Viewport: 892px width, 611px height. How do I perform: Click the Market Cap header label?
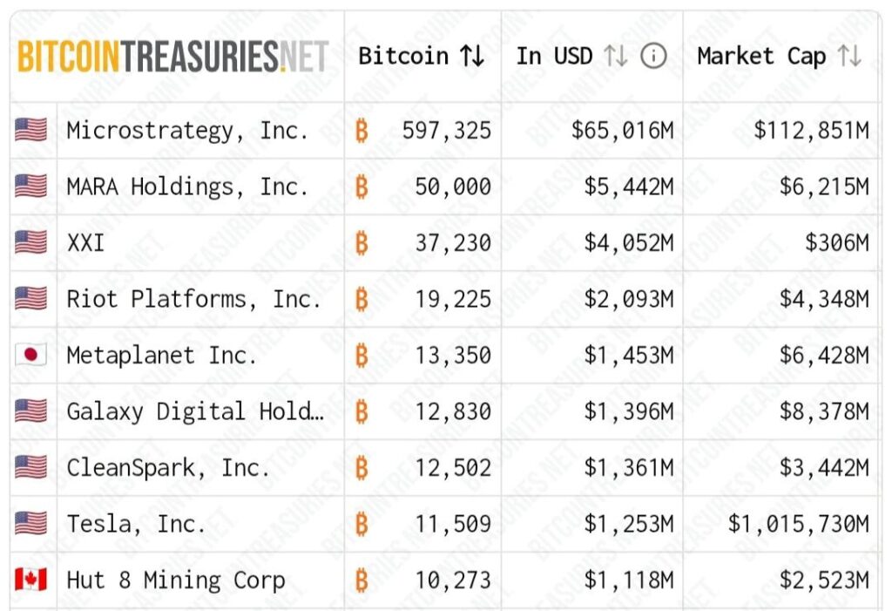[x=761, y=57]
